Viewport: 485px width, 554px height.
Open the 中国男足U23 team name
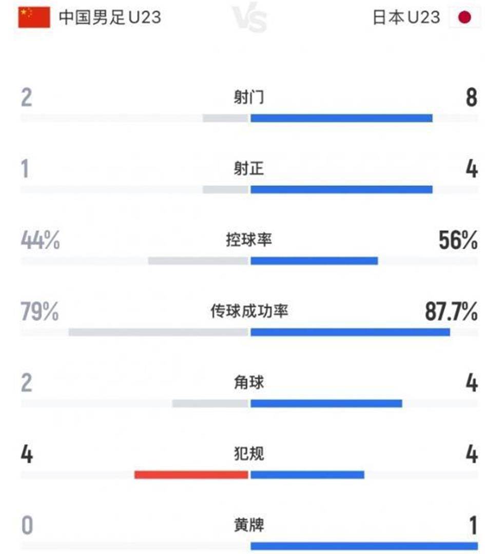point(110,17)
